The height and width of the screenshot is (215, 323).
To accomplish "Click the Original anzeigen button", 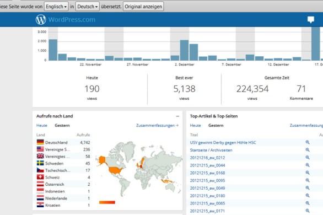I will pyautogui.click(x=143, y=7).
